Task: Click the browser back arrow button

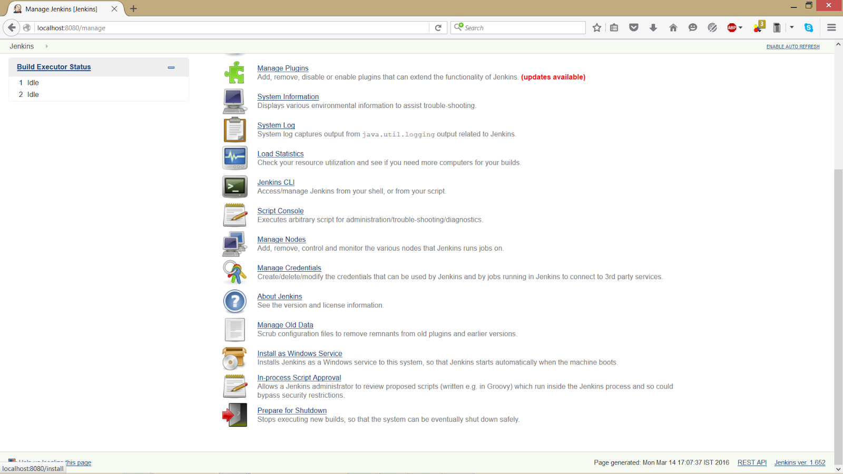Action: pos(12,27)
